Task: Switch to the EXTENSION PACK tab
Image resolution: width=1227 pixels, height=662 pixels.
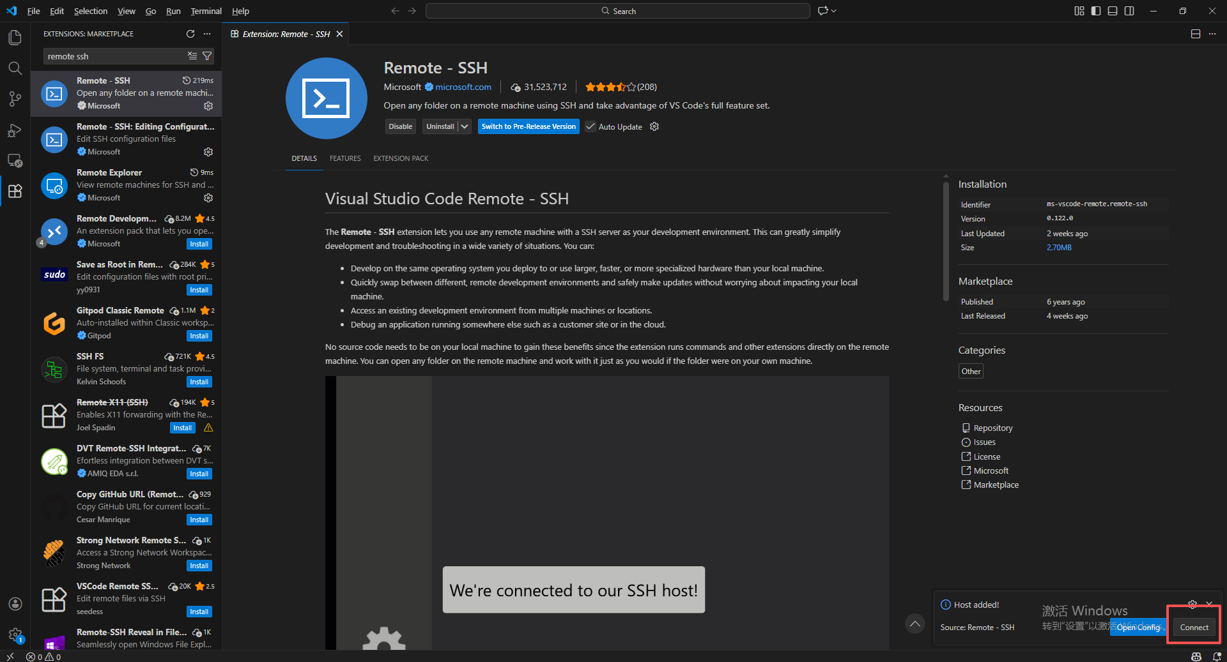Action: point(401,158)
